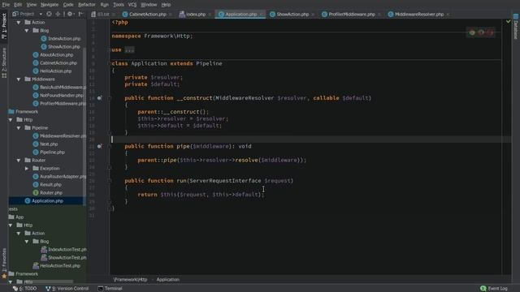The image size is (520, 292).
Task: Open the Navigate menu
Action: tap(50, 5)
